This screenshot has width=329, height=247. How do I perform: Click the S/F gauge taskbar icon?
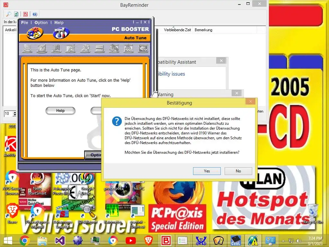(x=218, y=241)
